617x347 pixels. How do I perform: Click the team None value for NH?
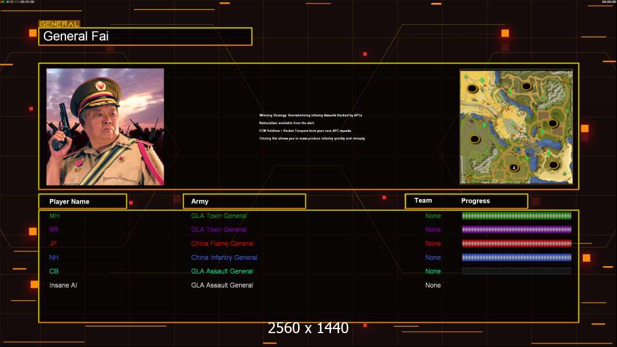pos(433,257)
